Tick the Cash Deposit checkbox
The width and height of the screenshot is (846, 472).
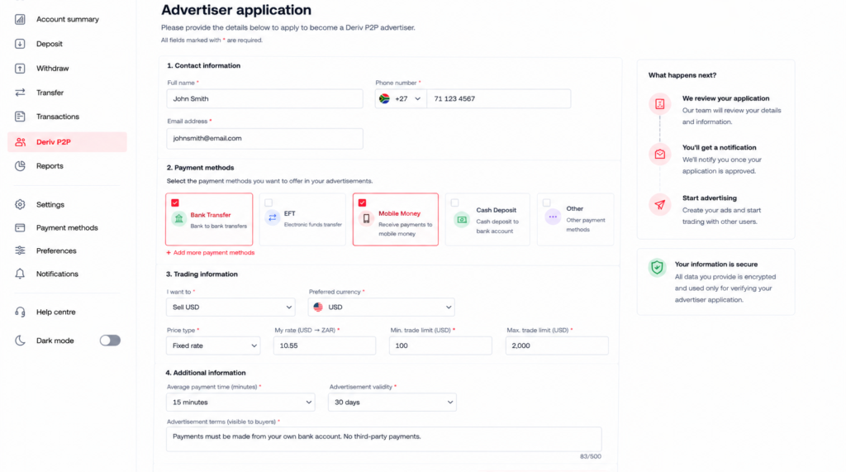click(x=455, y=203)
